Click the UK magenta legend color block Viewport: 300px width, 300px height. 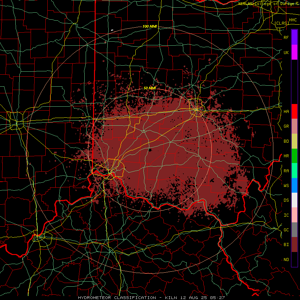(x=294, y=52)
